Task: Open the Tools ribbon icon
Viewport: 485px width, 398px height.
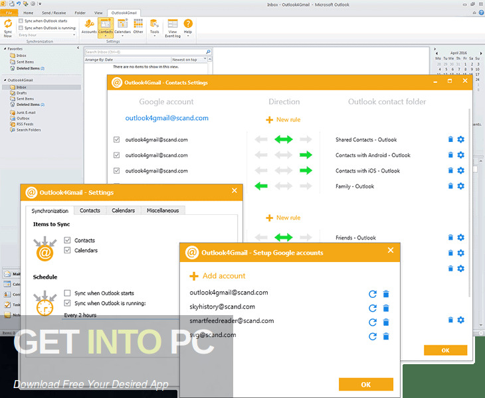Action: [154, 27]
